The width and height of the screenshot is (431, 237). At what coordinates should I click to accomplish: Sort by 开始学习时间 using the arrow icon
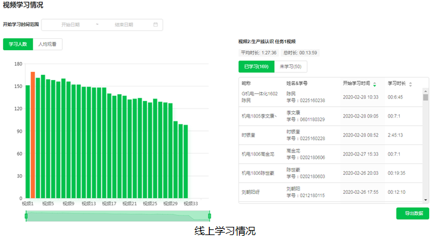tap(374, 85)
